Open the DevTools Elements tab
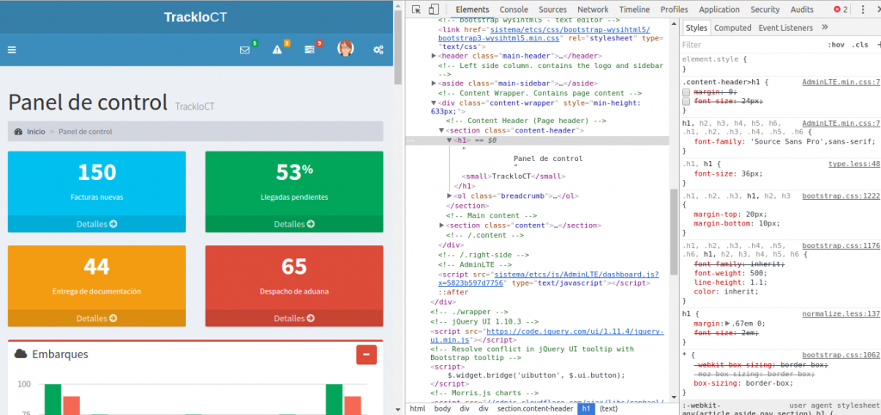Image resolution: width=881 pixels, height=415 pixels. coord(472,9)
